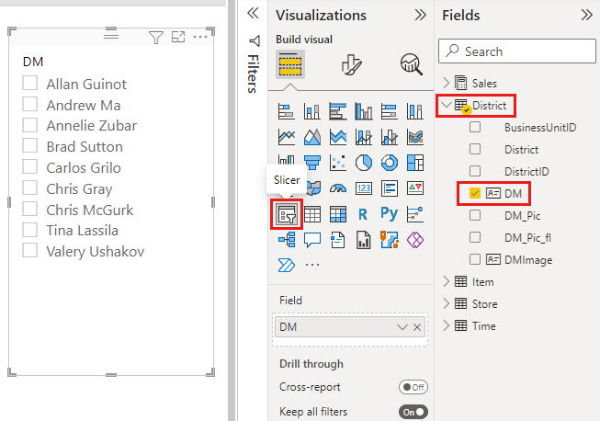Add a Decomposition tree visual
This screenshot has height=421, width=600.
point(287,240)
